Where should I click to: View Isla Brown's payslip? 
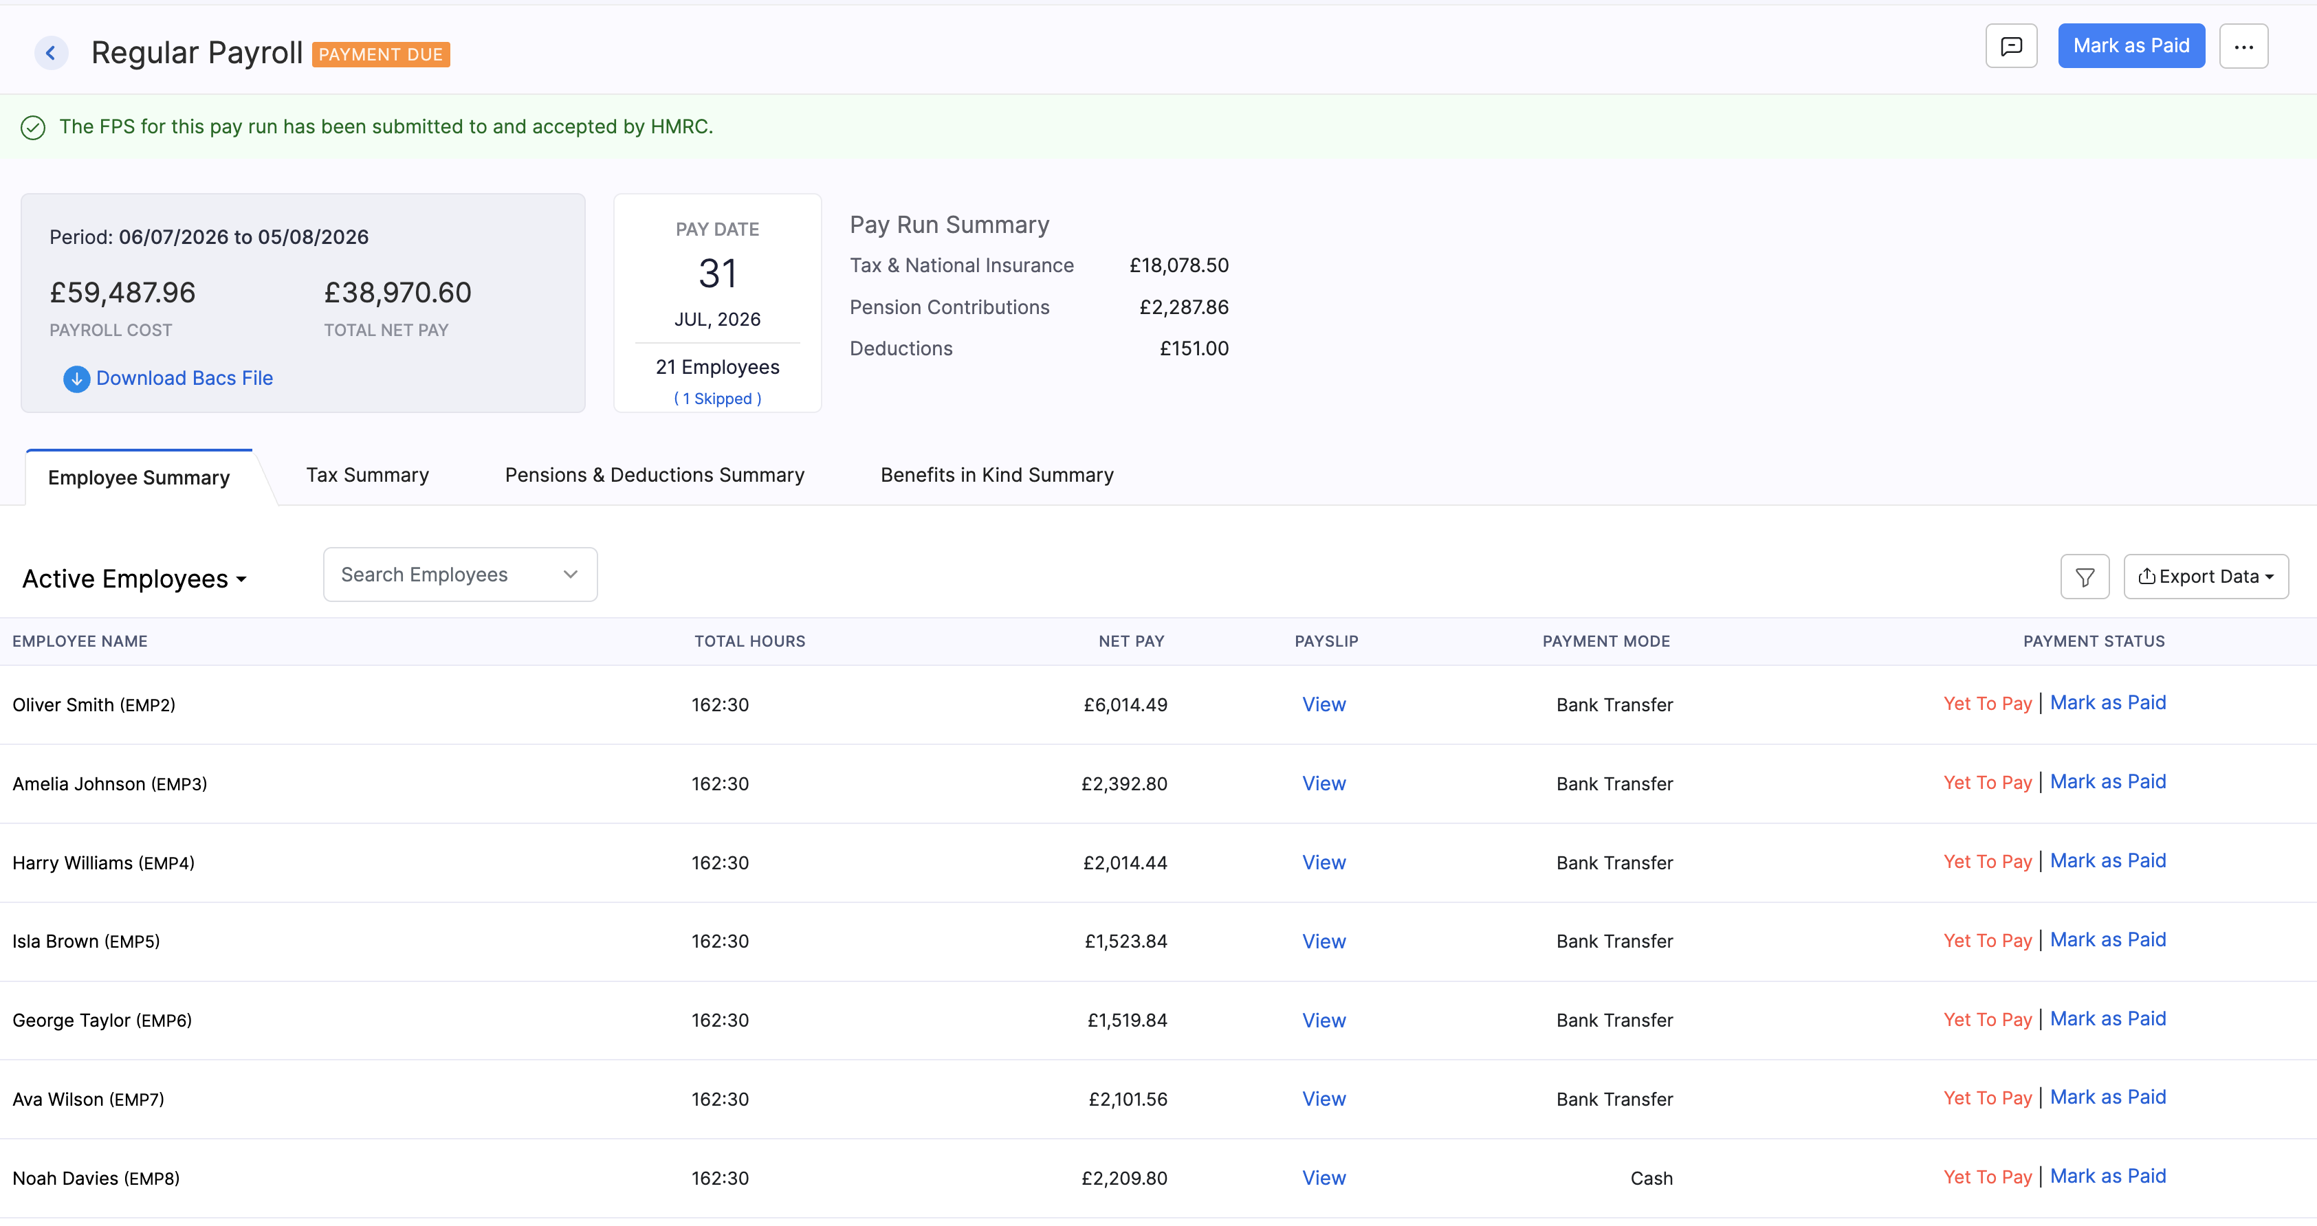click(x=1323, y=941)
